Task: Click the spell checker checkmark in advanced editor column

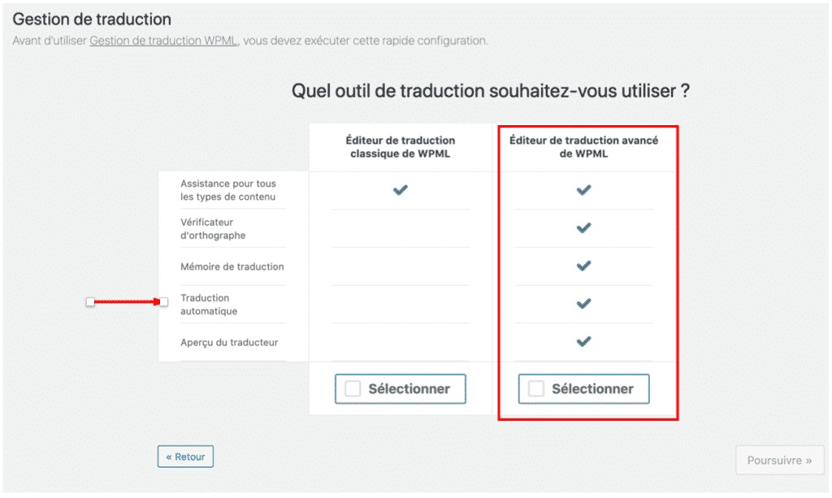Action: [583, 227]
